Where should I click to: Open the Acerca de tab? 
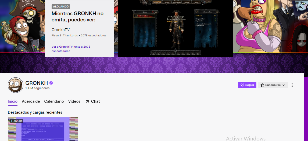point(31,101)
